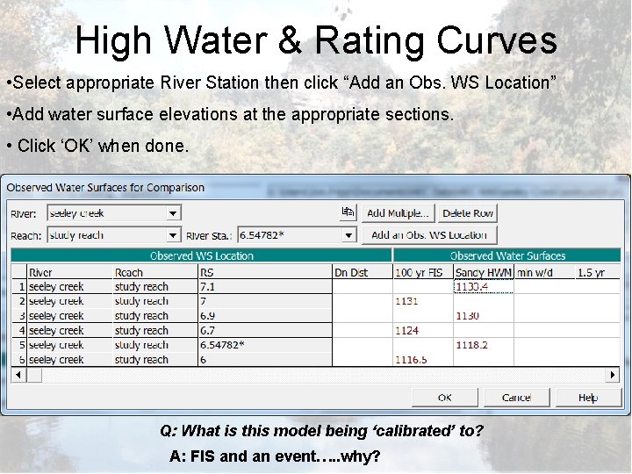Image resolution: width=632 pixels, height=474 pixels.
Task: Open the Reach dropdown showing study reach
Action: [173, 235]
